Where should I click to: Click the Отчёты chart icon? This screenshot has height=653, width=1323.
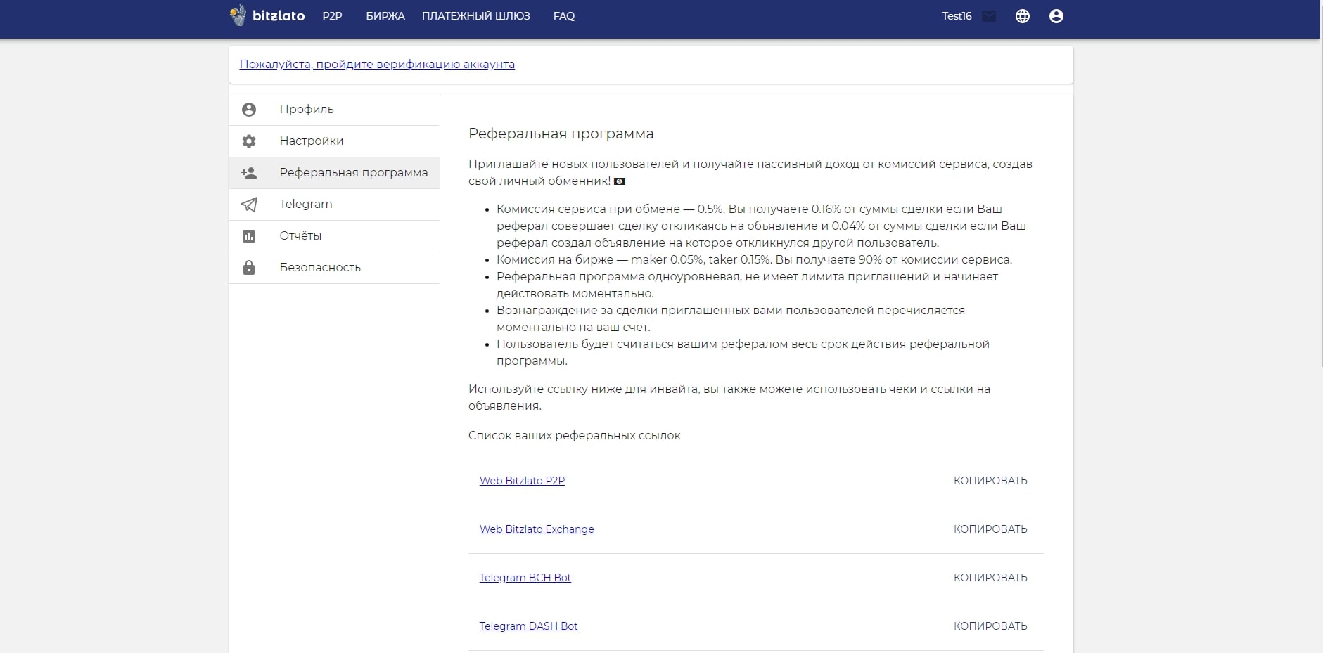(249, 236)
